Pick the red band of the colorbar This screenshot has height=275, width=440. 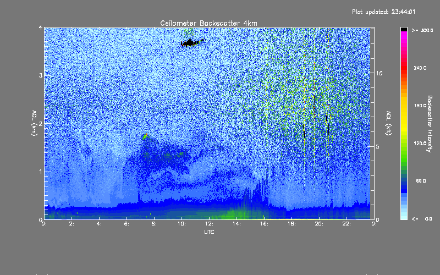404,67
